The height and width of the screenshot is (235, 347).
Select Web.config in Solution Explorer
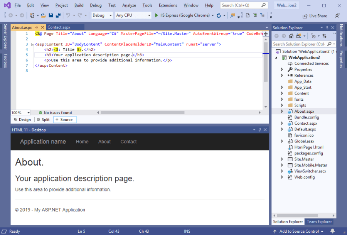[304, 177]
